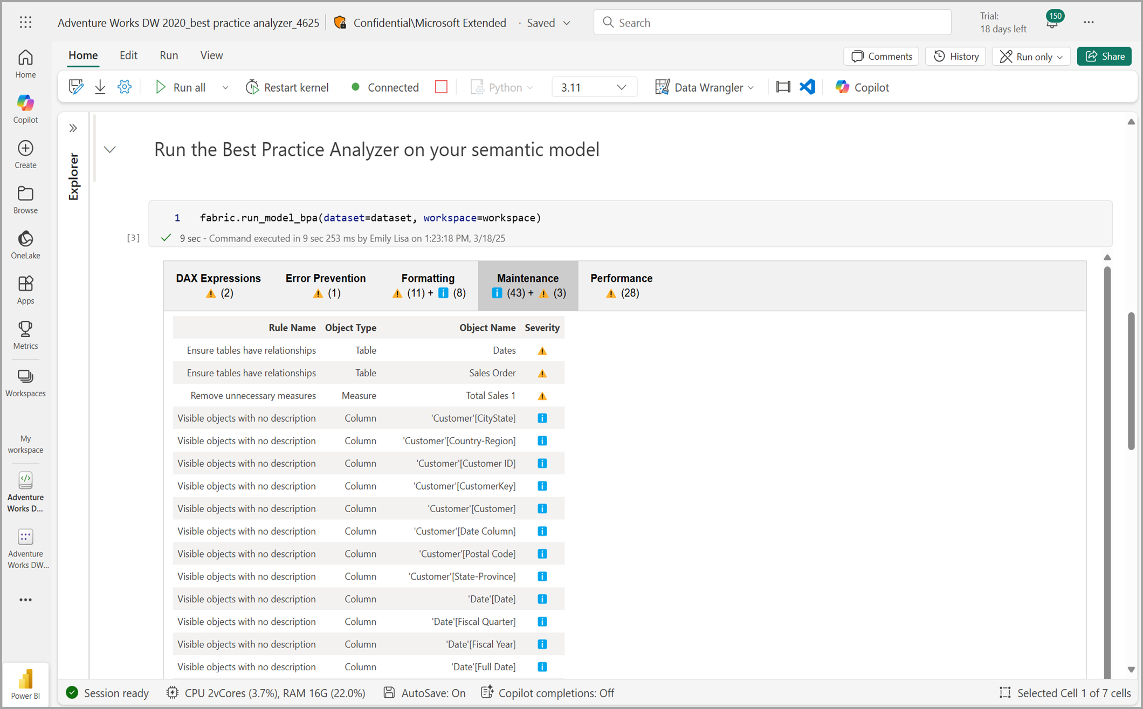Image resolution: width=1143 pixels, height=709 pixels.
Task: Click into the Search box
Action: [x=772, y=22]
